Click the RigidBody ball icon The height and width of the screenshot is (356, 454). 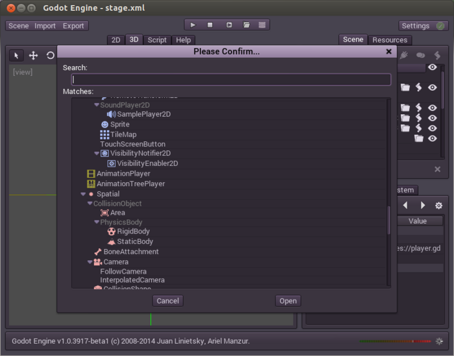point(112,231)
